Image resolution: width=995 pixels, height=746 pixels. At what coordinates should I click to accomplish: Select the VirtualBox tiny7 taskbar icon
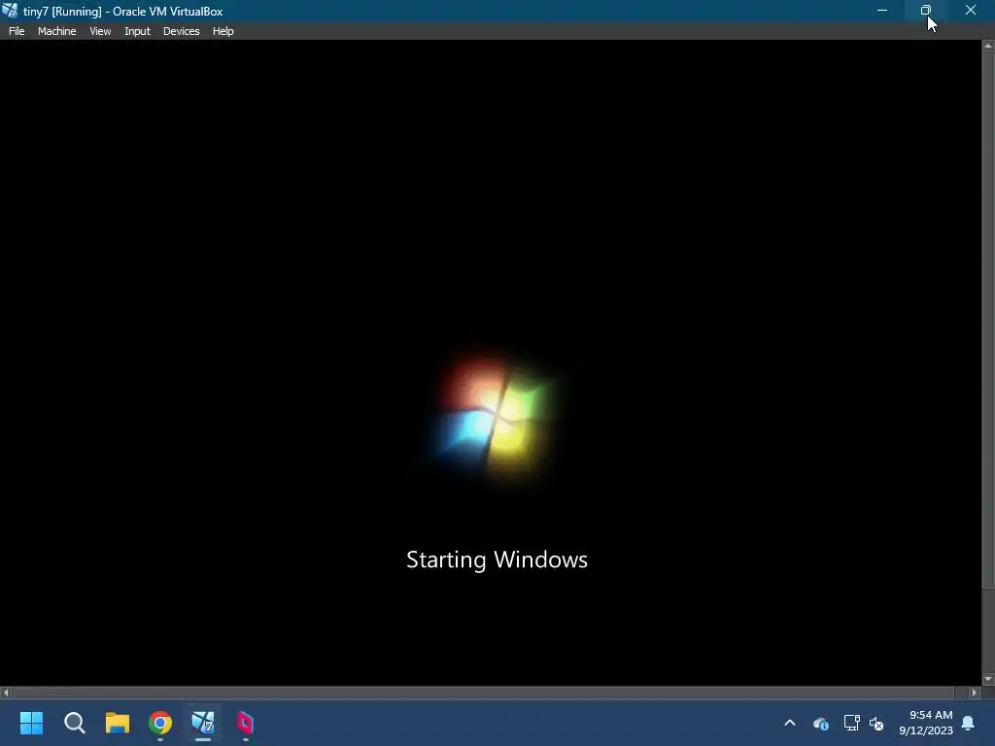pos(203,723)
